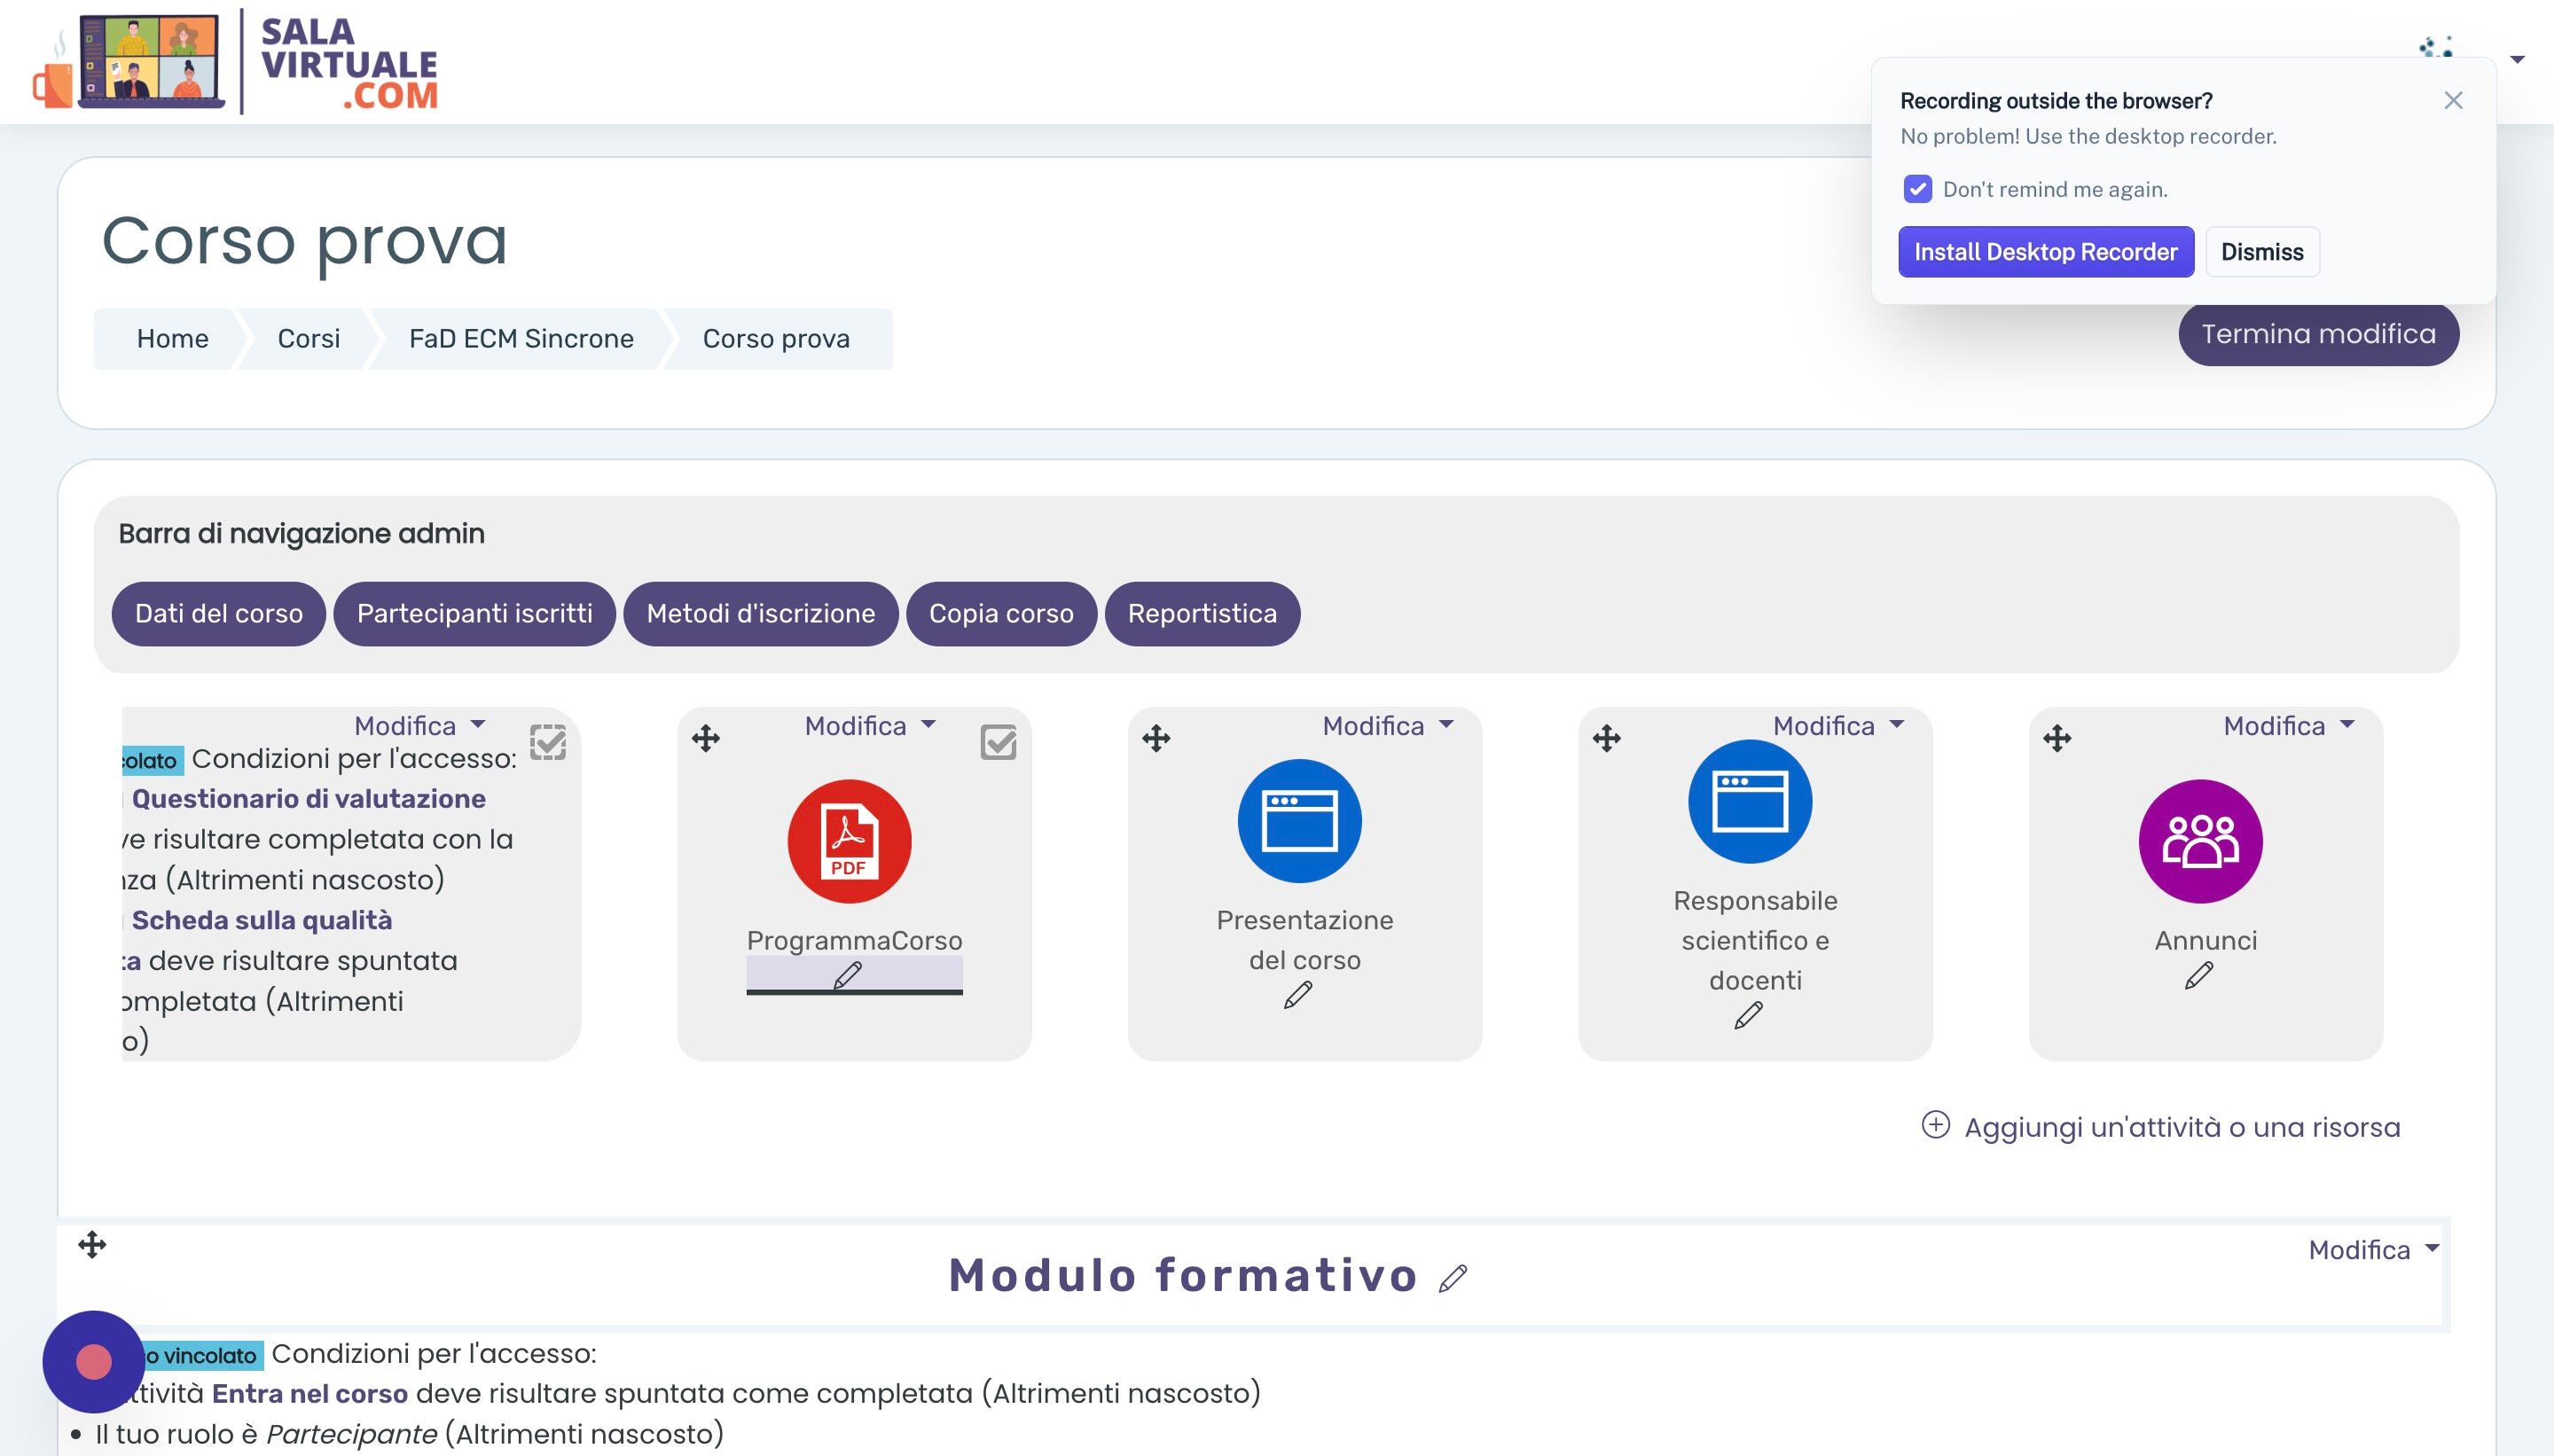
Task: Open the Presentazione del corso page icon
Action: [x=1299, y=821]
